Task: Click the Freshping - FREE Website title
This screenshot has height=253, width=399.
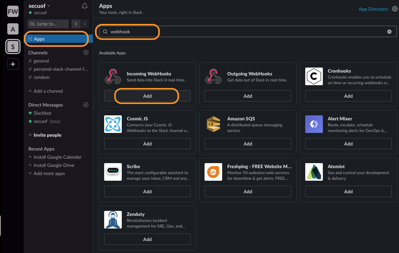Action: pyautogui.click(x=259, y=167)
